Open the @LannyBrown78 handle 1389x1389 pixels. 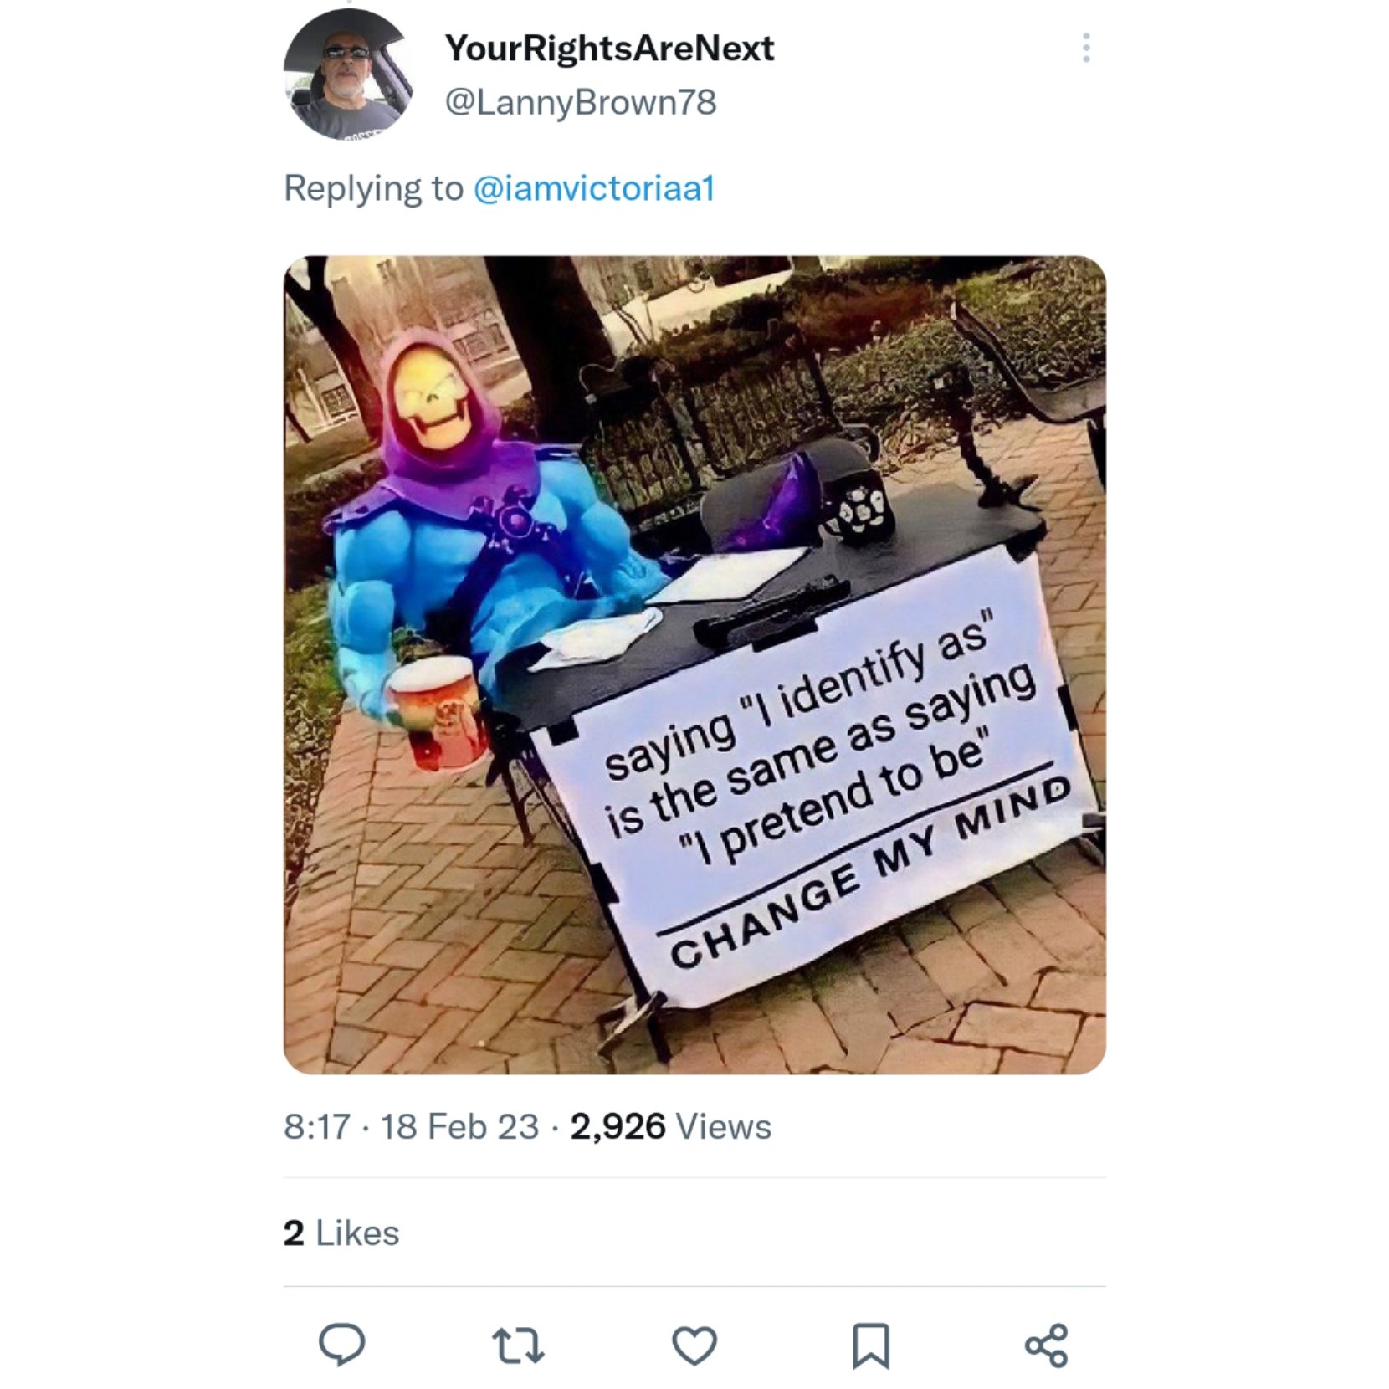tap(581, 103)
